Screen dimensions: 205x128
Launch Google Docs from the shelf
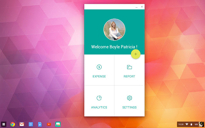click(x=40, y=124)
